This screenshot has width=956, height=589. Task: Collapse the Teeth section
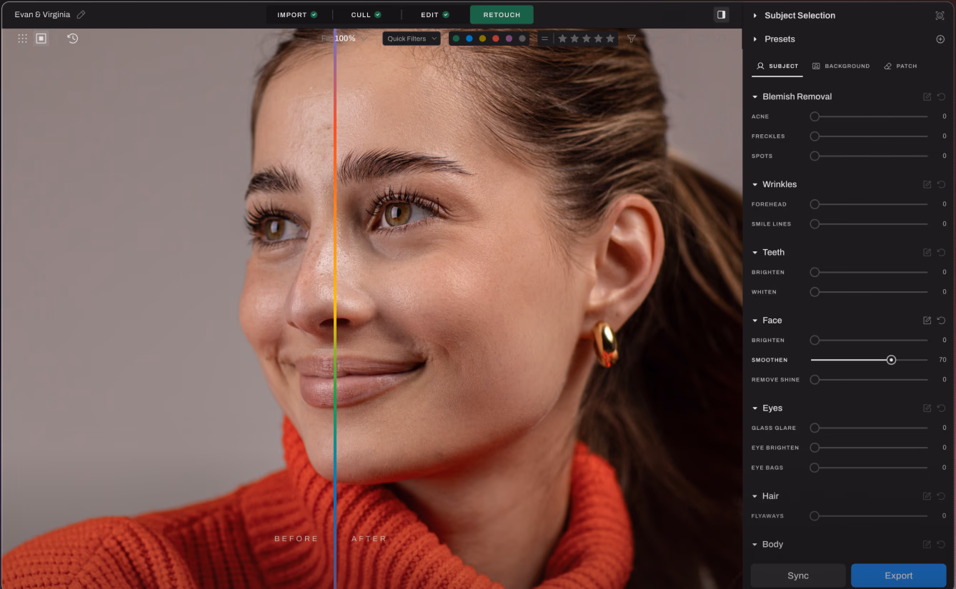[755, 252]
